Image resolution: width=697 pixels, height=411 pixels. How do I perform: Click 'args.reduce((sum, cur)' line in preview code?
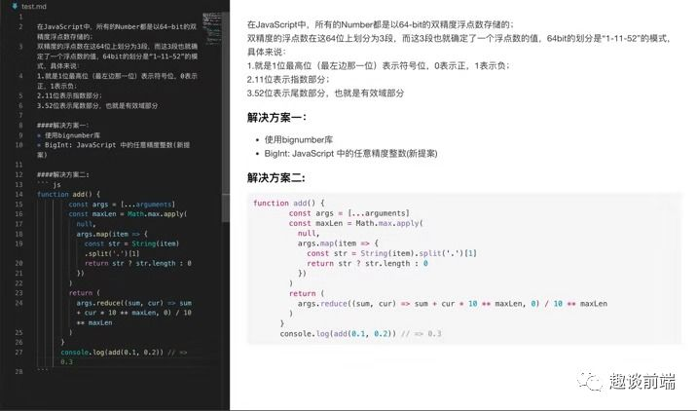(453, 304)
